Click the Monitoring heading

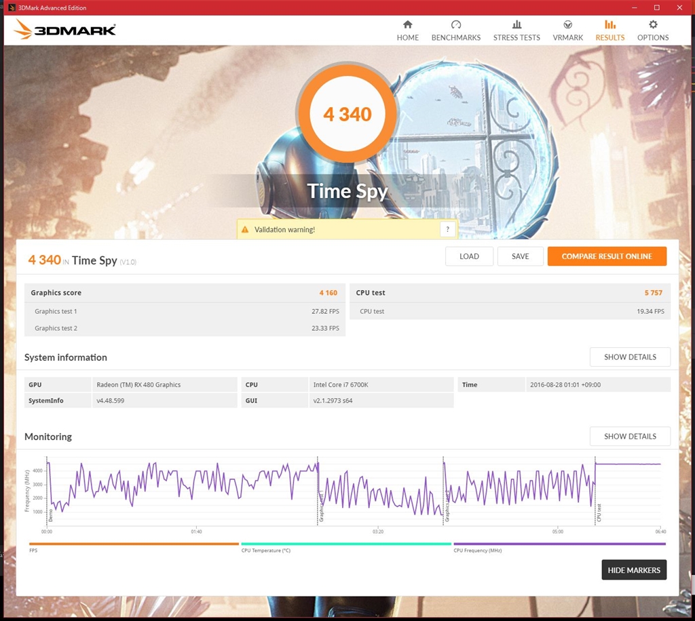tap(48, 437)
